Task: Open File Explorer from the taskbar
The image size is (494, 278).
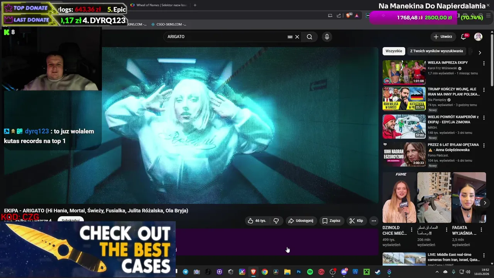Action: [x=287, y=272]
